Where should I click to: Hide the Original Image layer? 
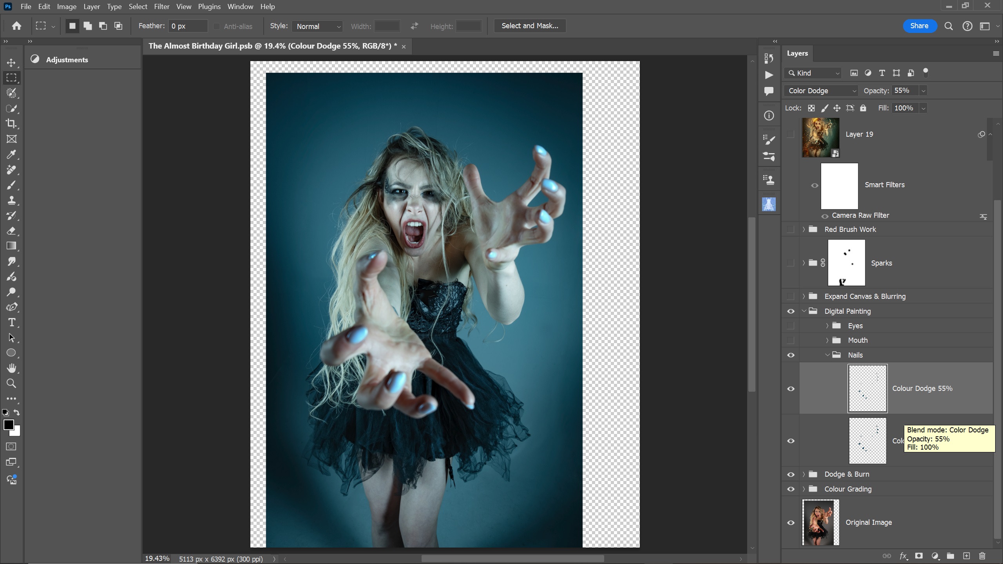point(791,522)
